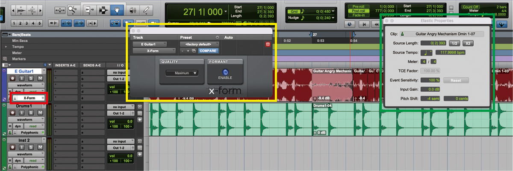Screen dimensions: 513x171
Task: Select Min:Secs ruler
Action: point(19,41)
